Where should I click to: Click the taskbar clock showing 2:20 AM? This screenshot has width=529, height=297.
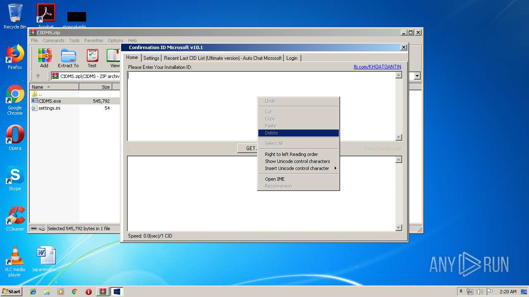508,292
